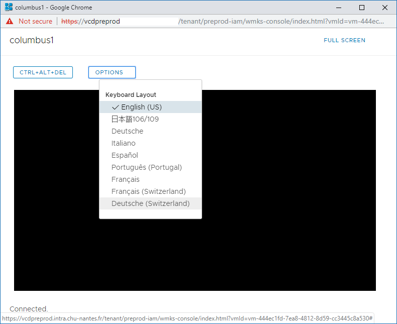The image size is (397, 324).
Task: Close the columbus1 console window
Action: click(384, 8)
